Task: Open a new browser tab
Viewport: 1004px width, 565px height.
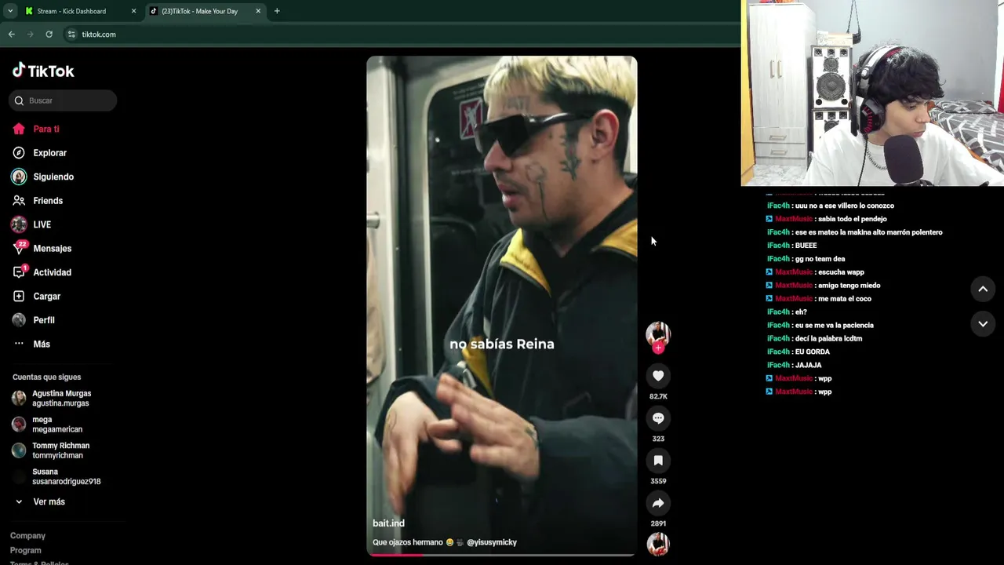Action: (277, 11)
